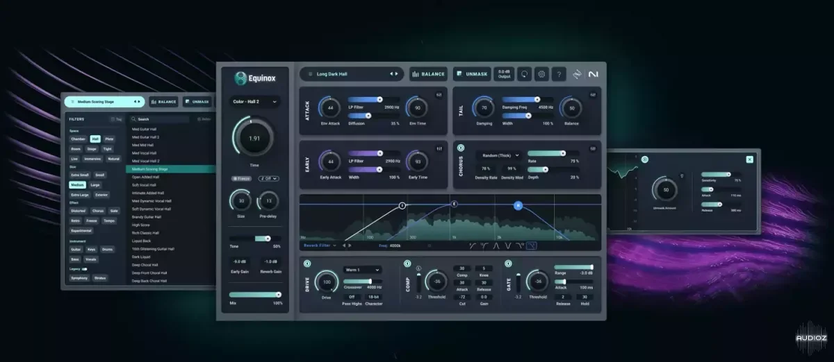The width and height of the screenshot is (834, 362).
Task: Choose the notch V filter shape icon
Action: click(508, 245)
